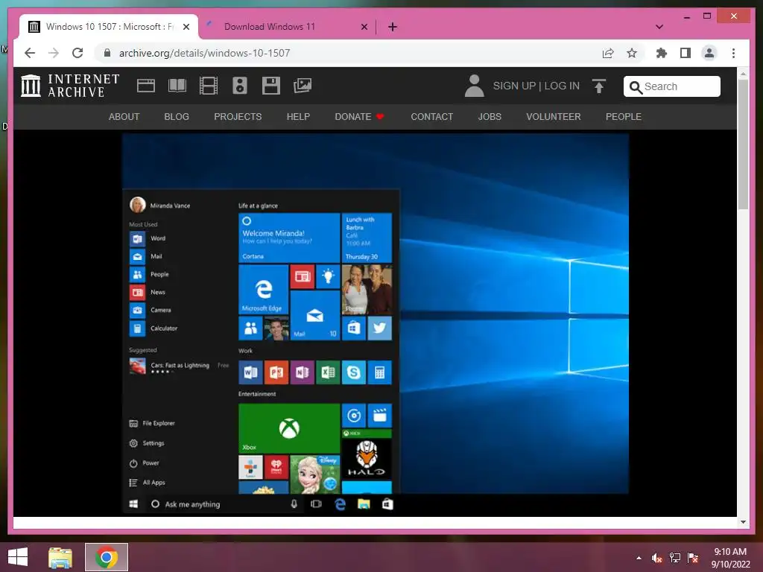Click the Upload arrow icon
The image size is (763, 572).
pos(599,86)
